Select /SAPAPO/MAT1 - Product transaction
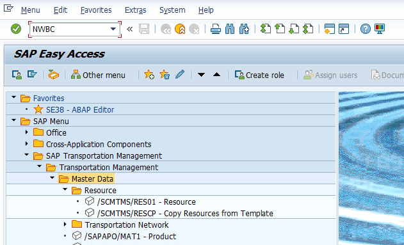Image resolution: width=404 pixels, height=245 pixels. point(130,236)
